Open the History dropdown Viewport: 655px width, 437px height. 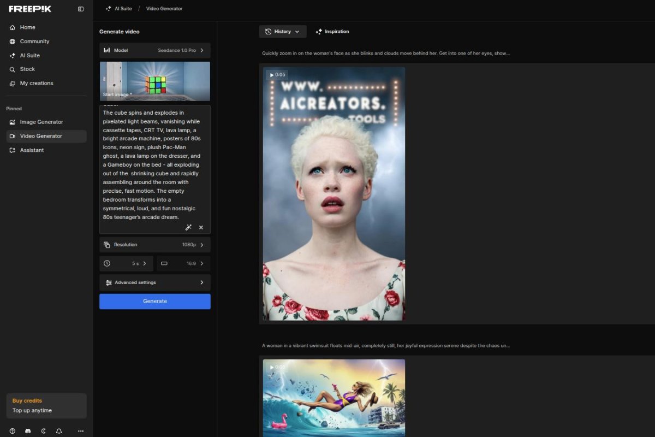(x=282, y=31)
